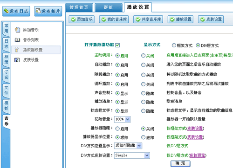The height and width of the screenshot is (168, 233).
Task: Open the 模板 vertical side tab
Action: point(6,106)
